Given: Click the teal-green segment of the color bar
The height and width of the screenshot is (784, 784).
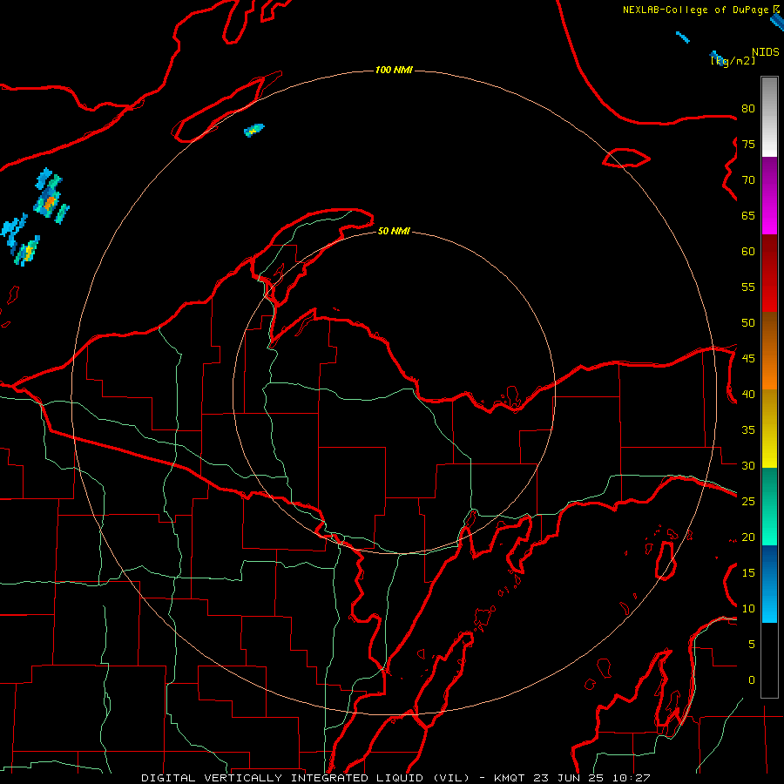Looking at the screenshot, I should [x=769, y=506].
